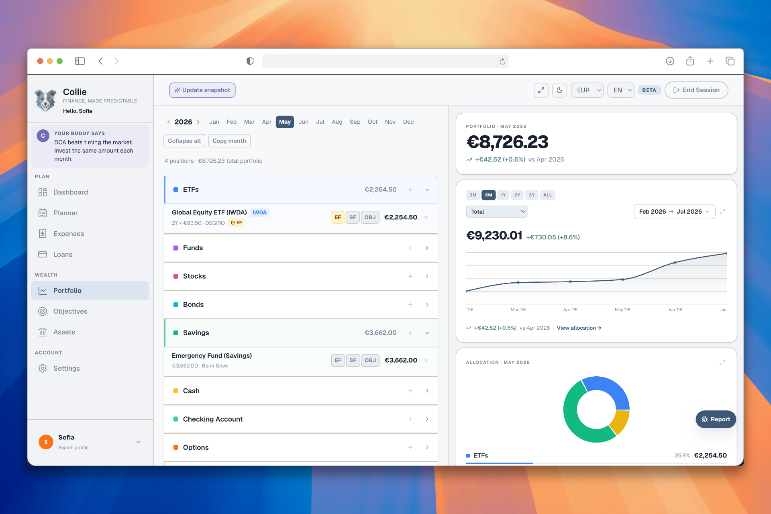Open the EUR currency dropdown

[587, 90]
